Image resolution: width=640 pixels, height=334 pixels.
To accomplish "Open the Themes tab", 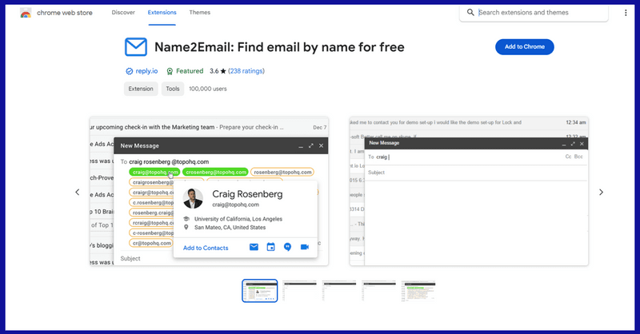I will [x=200, y=13].
